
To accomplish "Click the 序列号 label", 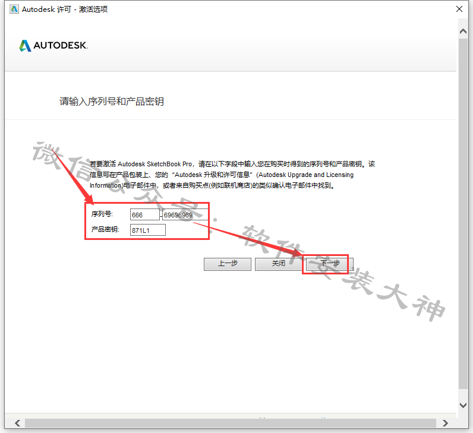I will pyautogui.click(x=102, y=214).
